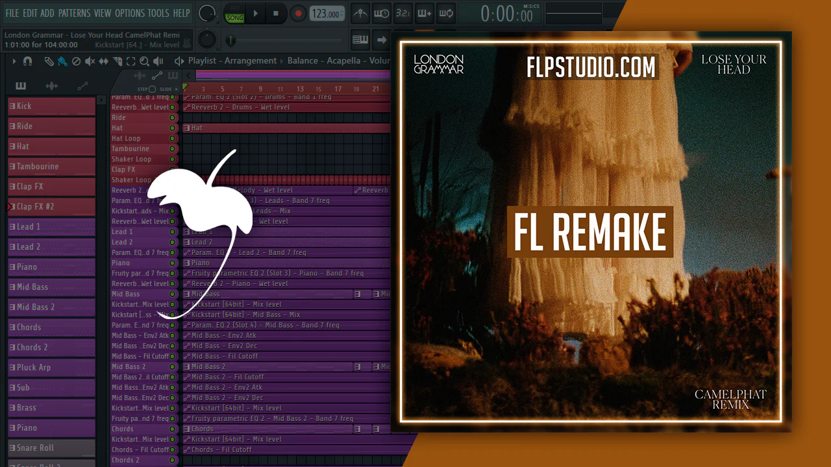
Task: Mute the Hat Loop track
Action: point(173,139)
